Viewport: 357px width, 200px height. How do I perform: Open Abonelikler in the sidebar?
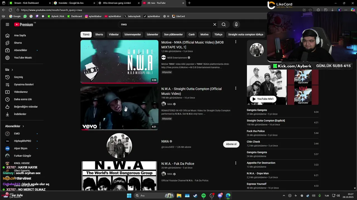(x=20, y=50)
